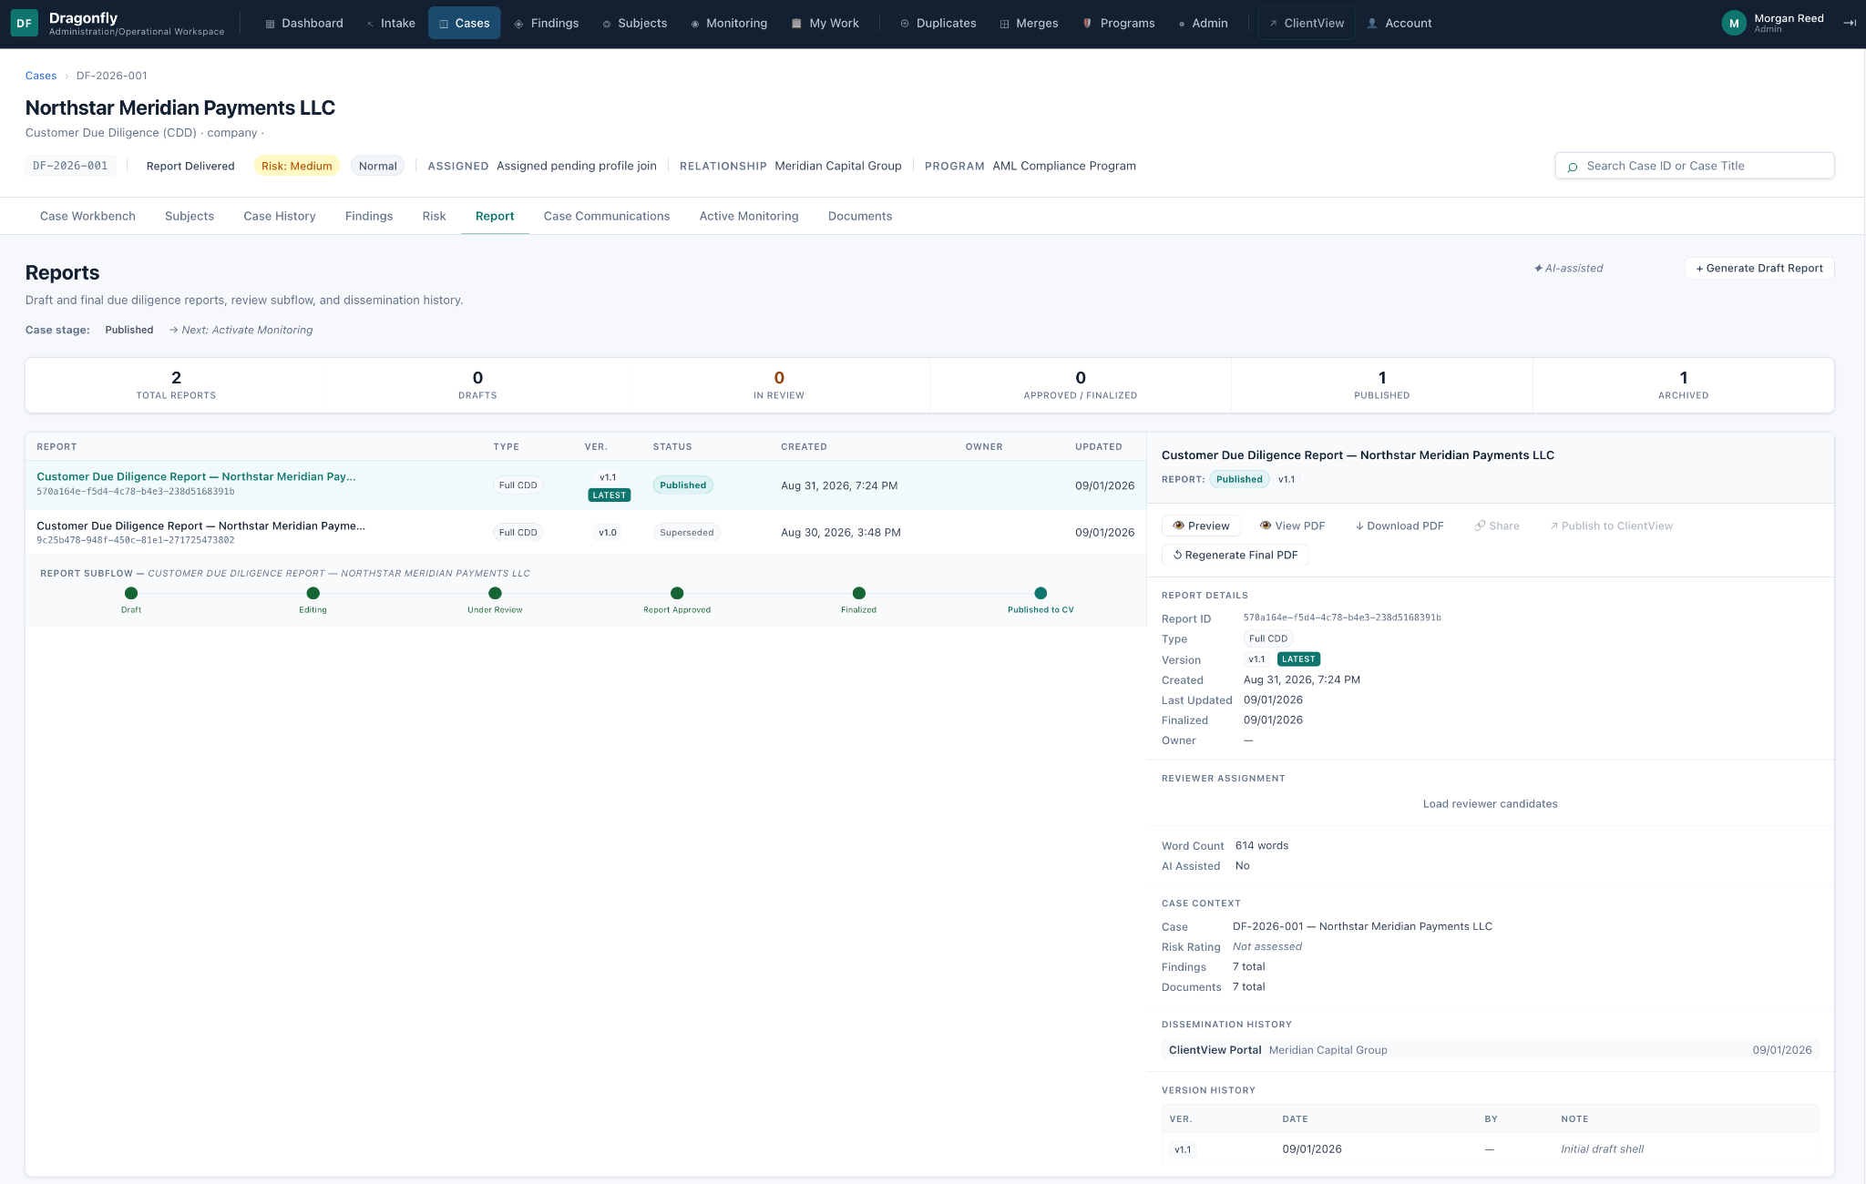Click Publish to ClientView action
This screenshot has width=1866, height=1184.
(1611, 526)
